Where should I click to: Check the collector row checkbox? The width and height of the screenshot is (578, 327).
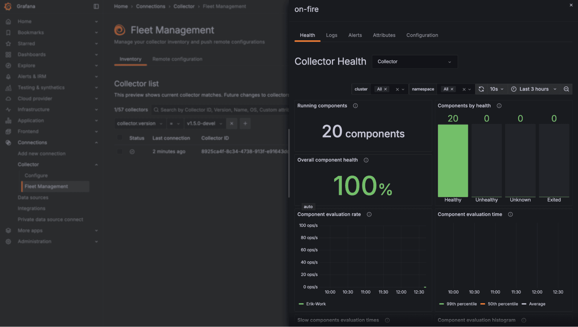coord(120,151)
